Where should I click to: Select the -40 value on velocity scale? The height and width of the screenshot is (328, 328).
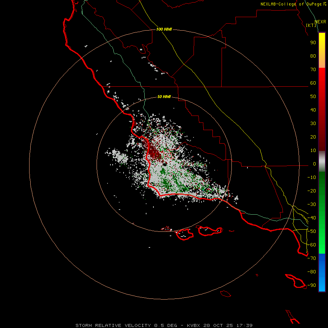(312, 218)
